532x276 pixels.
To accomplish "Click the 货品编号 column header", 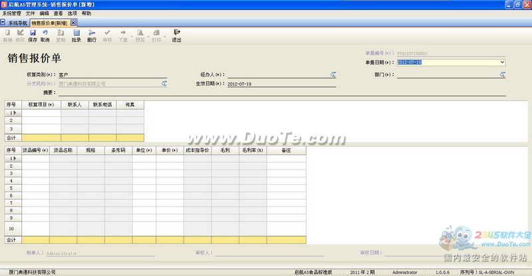I will pyautogui.click(x=35, y=150).
